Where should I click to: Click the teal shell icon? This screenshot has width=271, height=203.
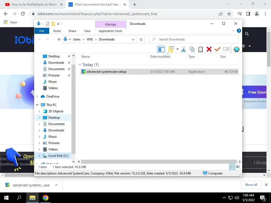[x=236, y=49]
